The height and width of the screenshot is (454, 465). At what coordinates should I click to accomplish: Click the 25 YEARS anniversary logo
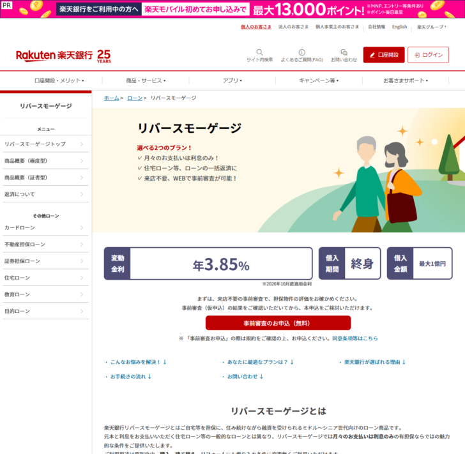point(103,56)
